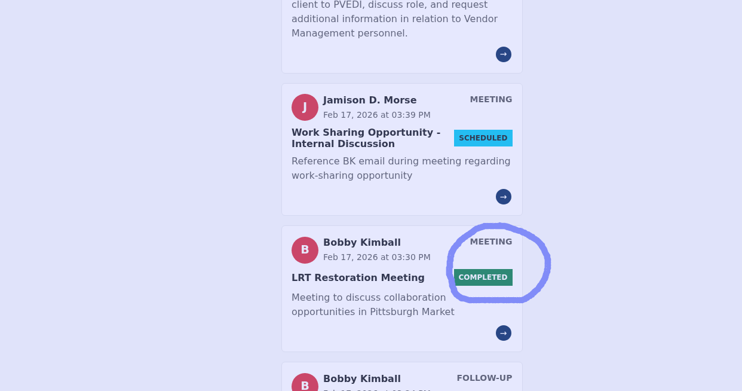This screenshot has width=742, height=391.
Task: Click the FOLLOW-UP type label
Action: (x=484, y=378)
